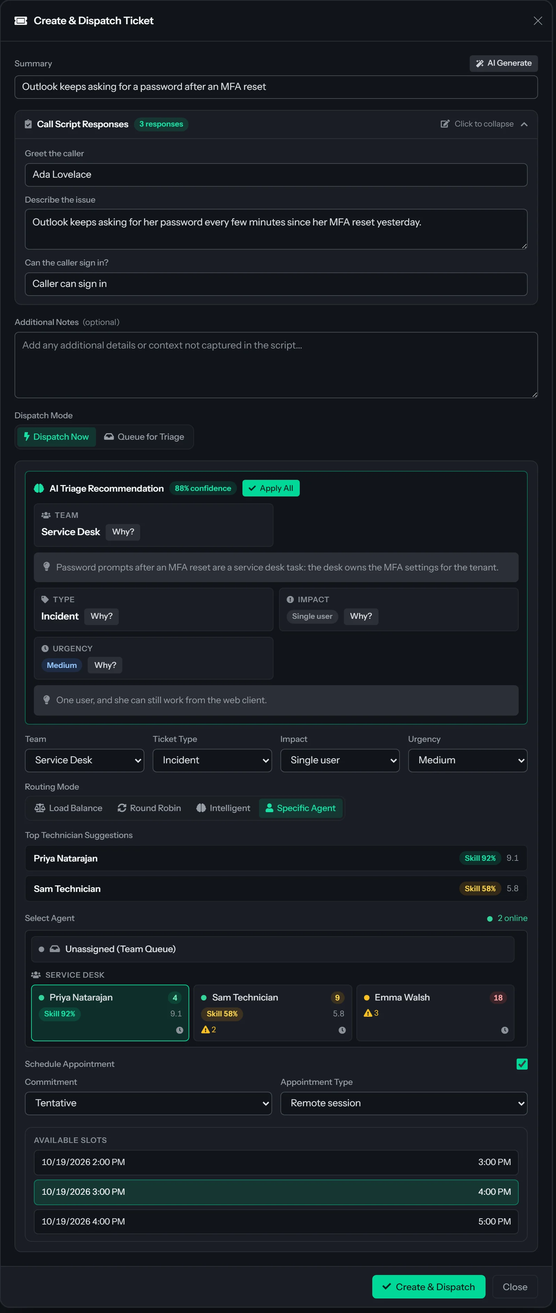Screen dimensions: 556x1313
Task: Click Why? next to Service Desk team
Action: (x=123, y=532)
